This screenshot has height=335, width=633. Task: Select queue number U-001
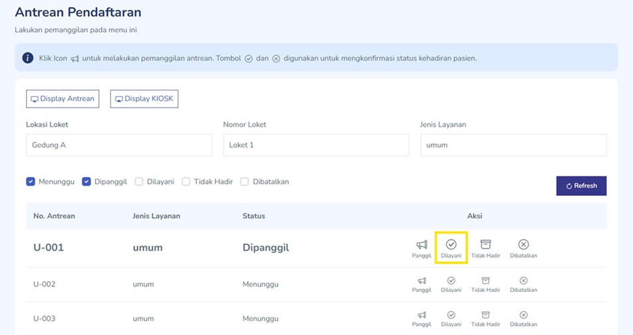49,247
